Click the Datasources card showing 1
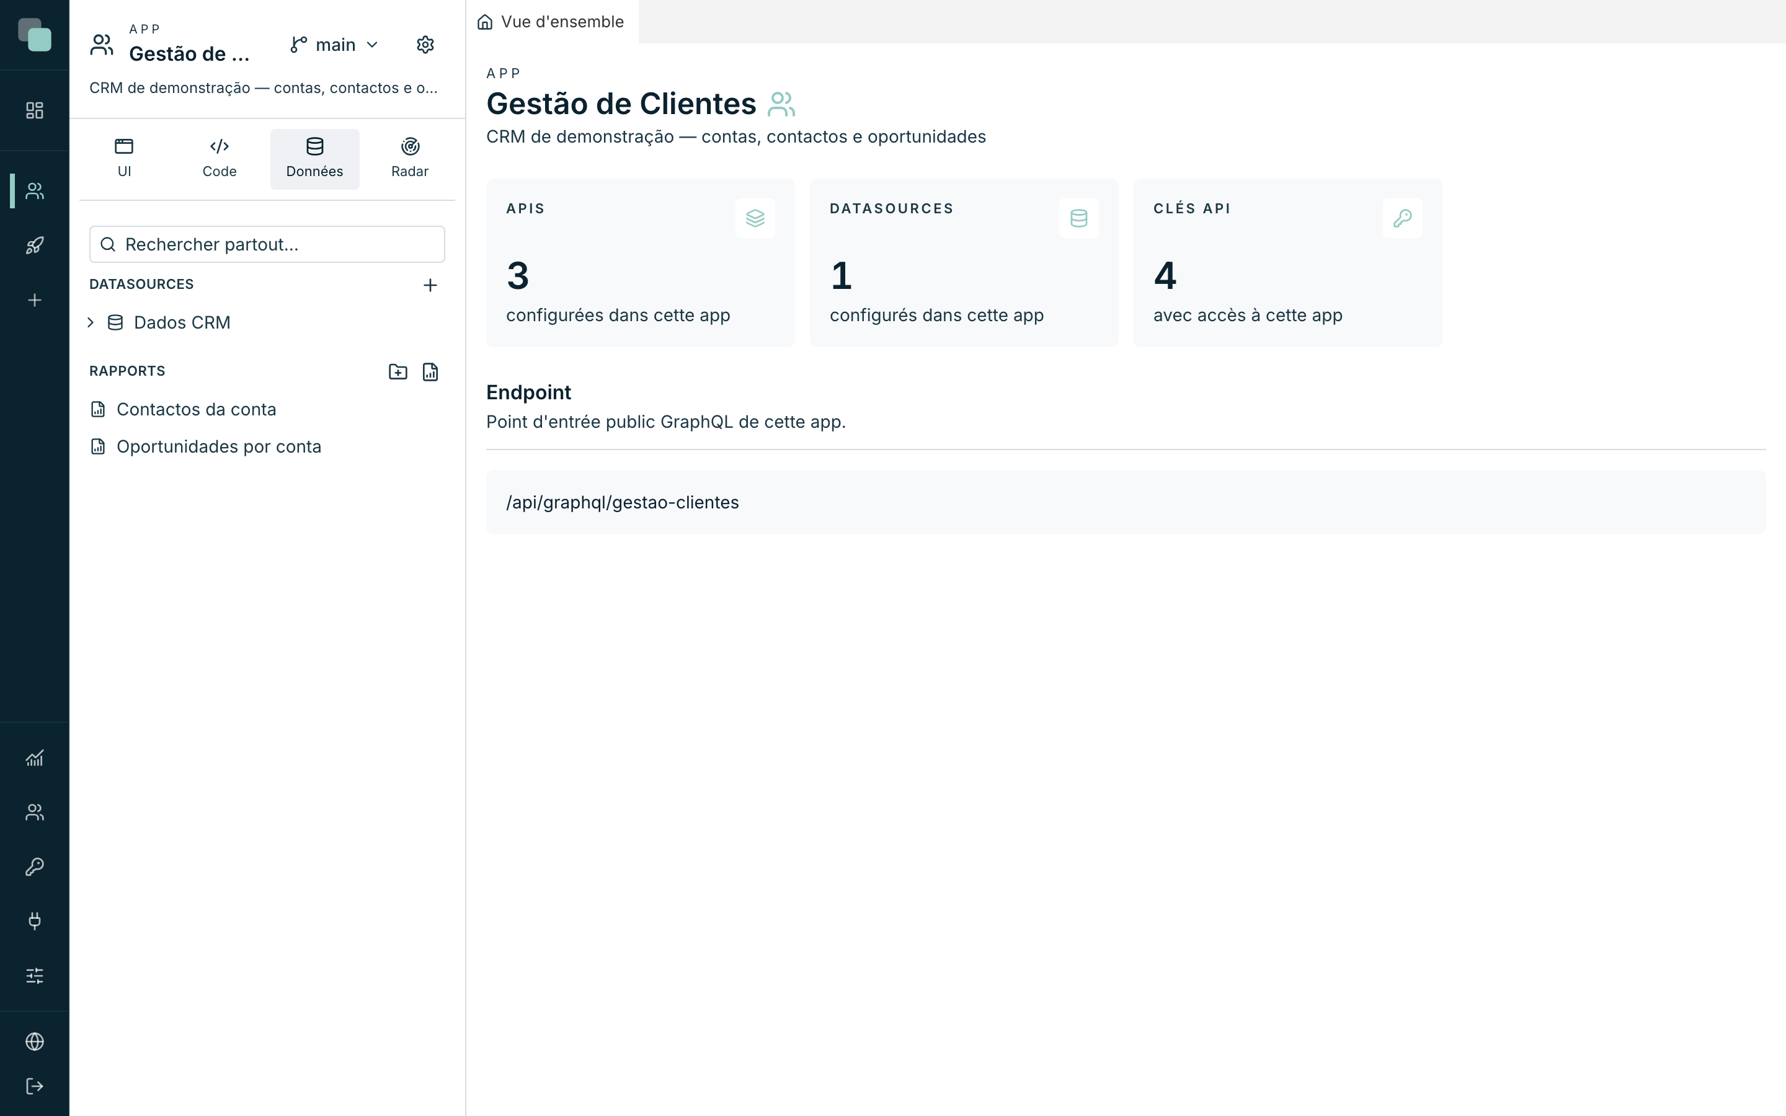 (964, 263)
